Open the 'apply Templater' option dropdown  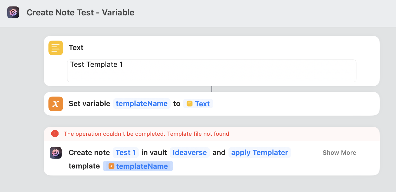(x=260, y=153)
